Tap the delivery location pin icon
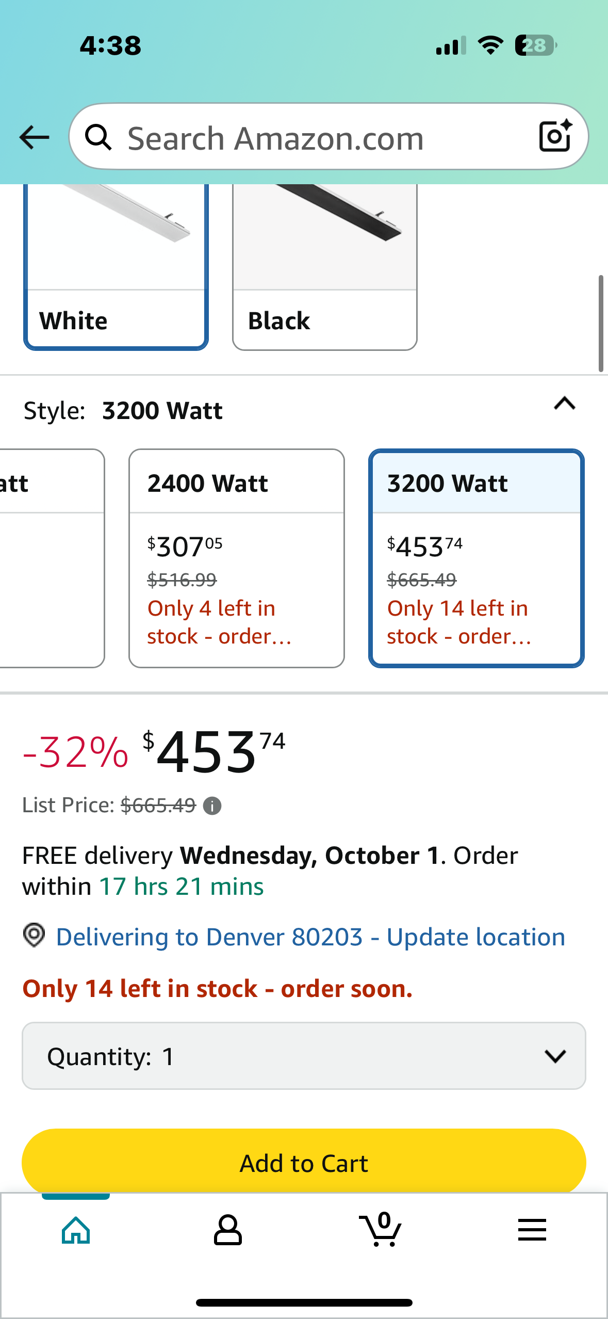 34,935
